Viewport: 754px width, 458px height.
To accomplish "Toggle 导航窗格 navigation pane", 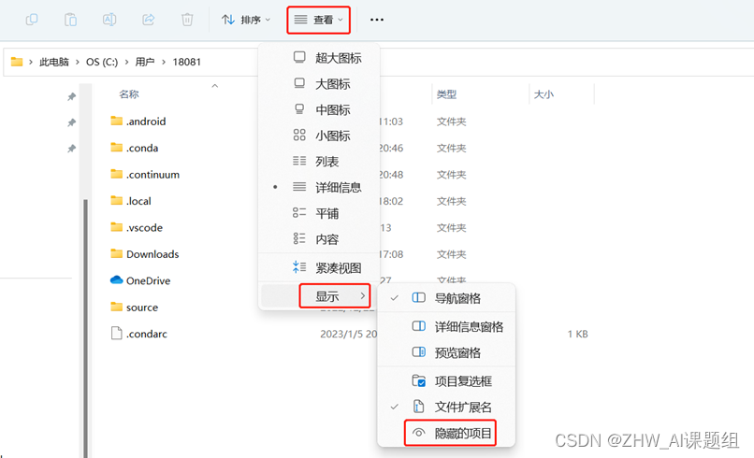I will [x=446, y=298].
